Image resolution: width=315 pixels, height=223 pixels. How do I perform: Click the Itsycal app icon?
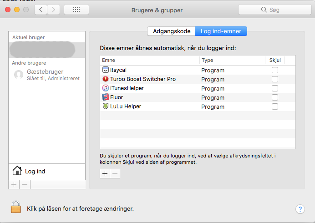click(x=106, y=70)
